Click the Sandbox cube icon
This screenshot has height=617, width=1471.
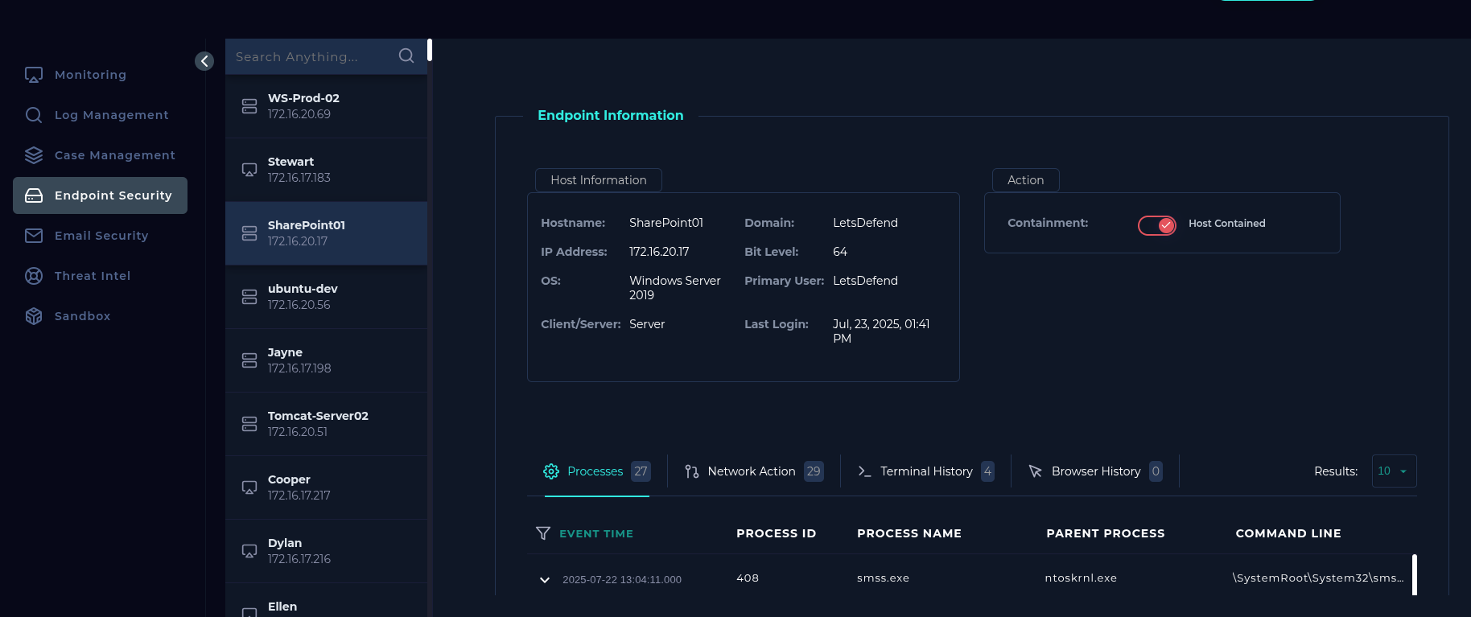pyautogui.click(x=34, y=316)
